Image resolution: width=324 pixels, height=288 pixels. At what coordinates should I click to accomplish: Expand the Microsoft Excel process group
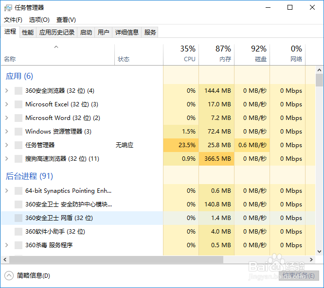pyautogui.click(x=6, y=104)
